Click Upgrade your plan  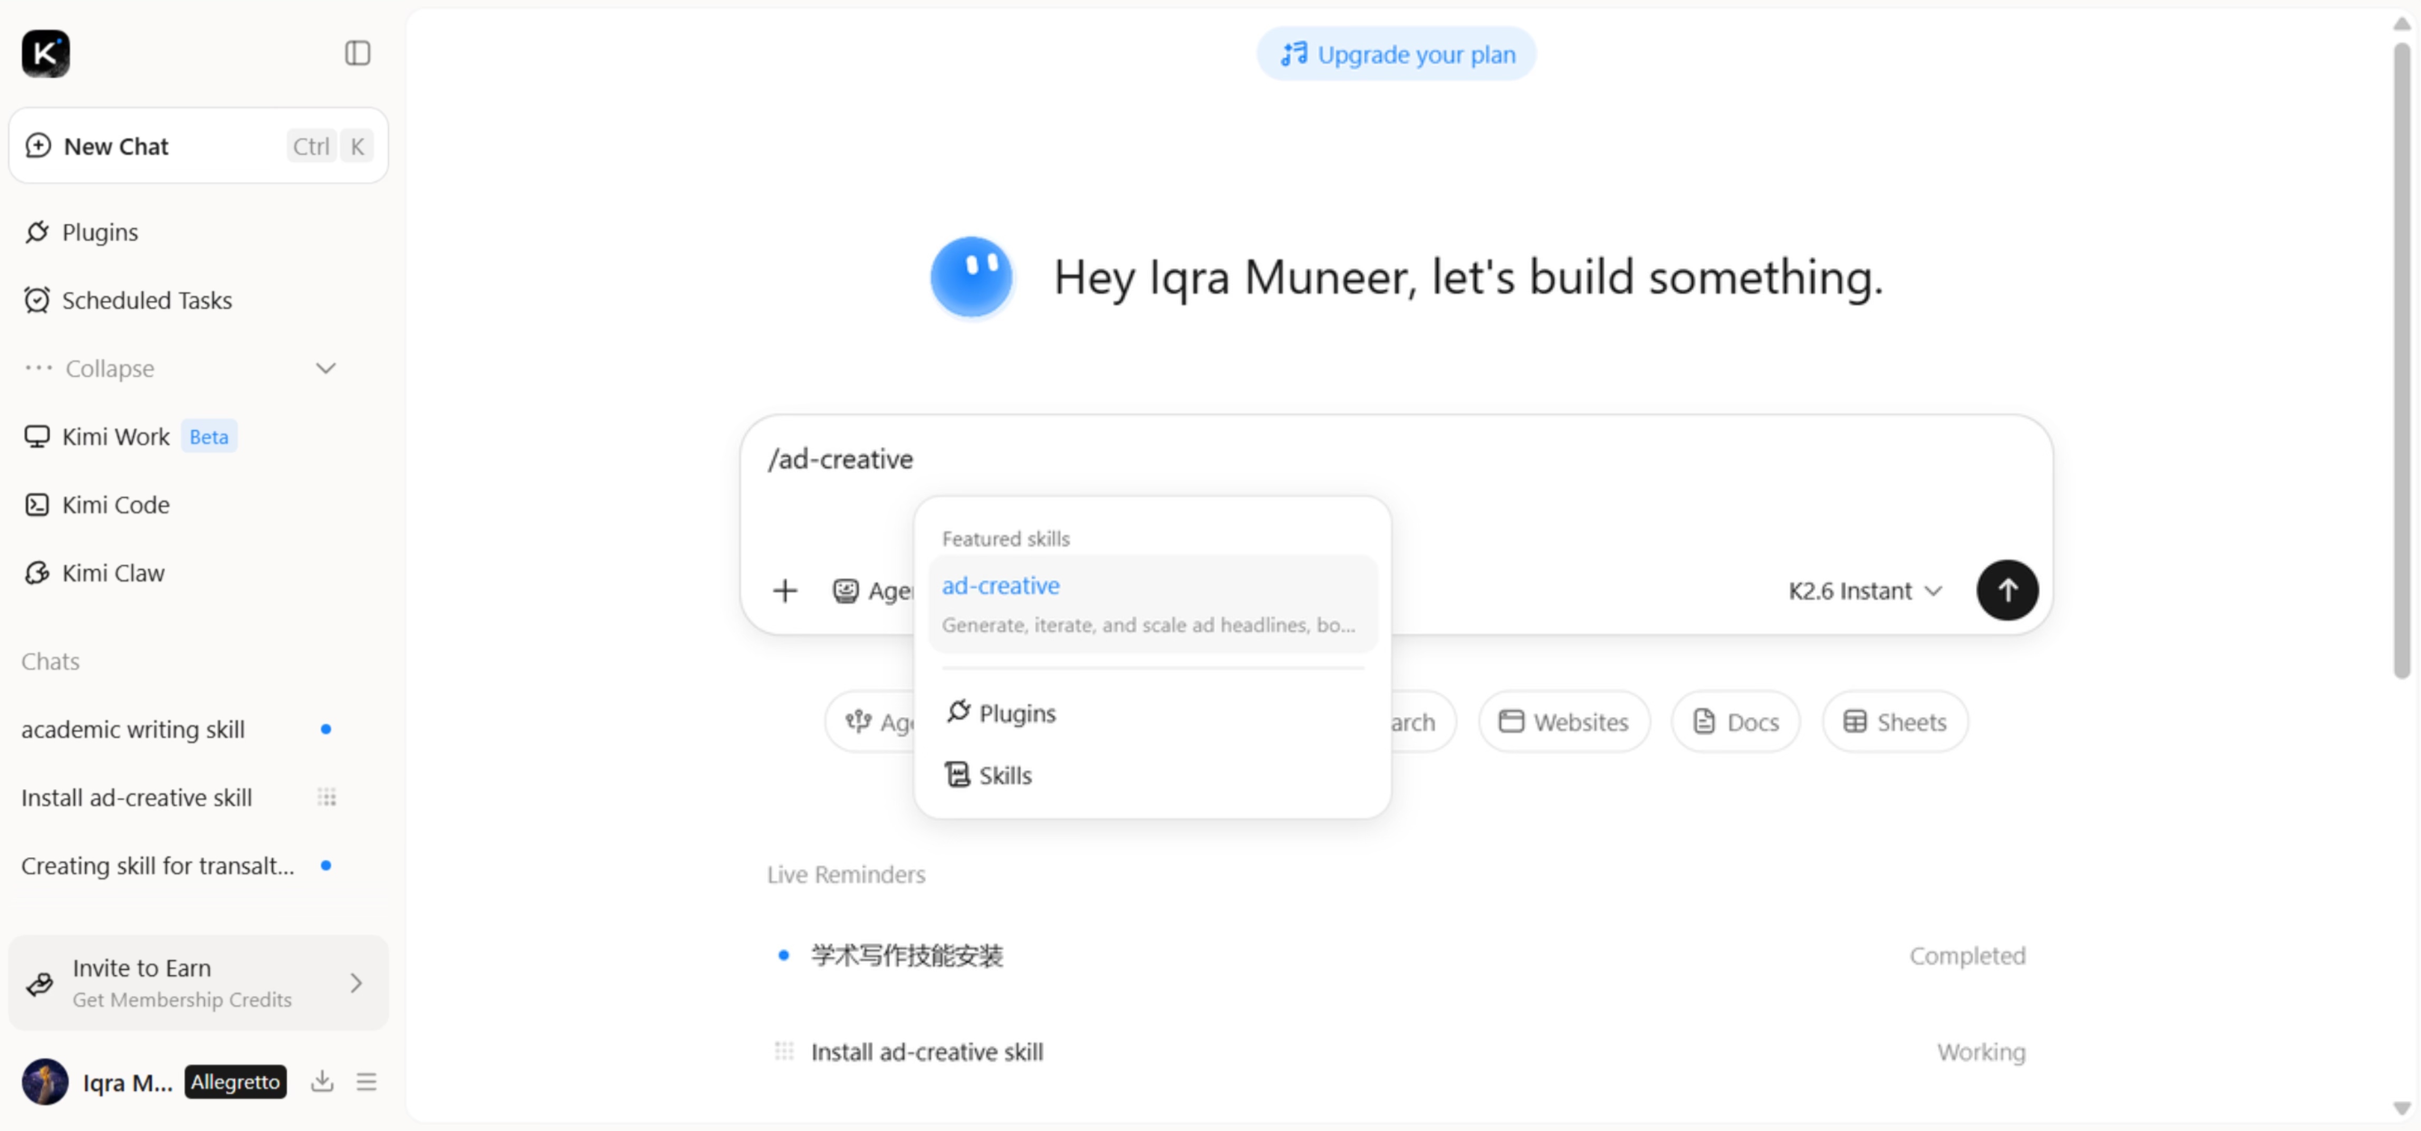click(1397, 54)
